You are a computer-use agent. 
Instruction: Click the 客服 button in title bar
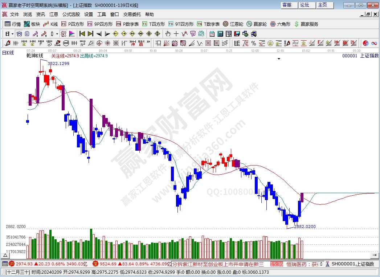click(x=287, y=5)
